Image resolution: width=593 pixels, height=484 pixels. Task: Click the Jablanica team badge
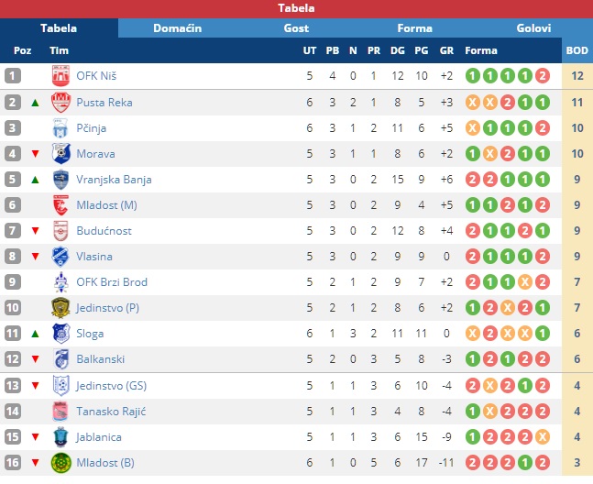60,437
